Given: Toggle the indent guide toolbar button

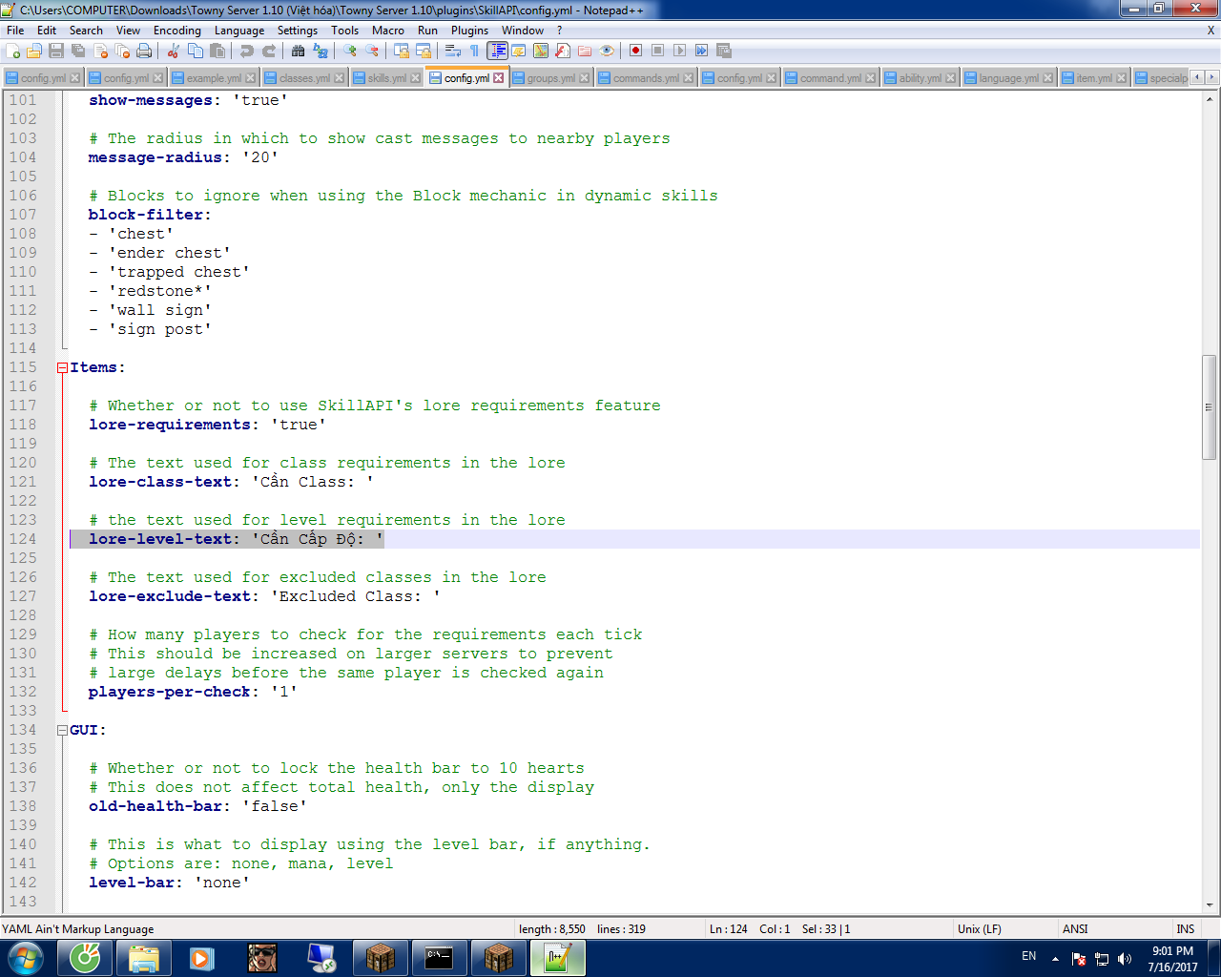Looking at the screenshot, I should click(497, 51).
